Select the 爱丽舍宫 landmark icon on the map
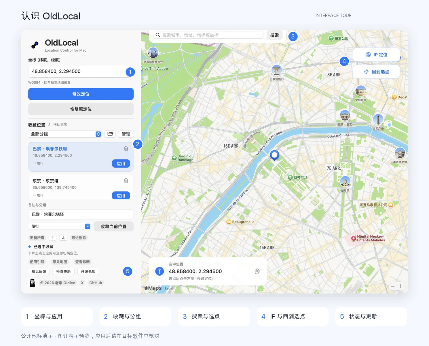Image resolution: width=429 pixels, height=346 pixels. coord(361,91)
